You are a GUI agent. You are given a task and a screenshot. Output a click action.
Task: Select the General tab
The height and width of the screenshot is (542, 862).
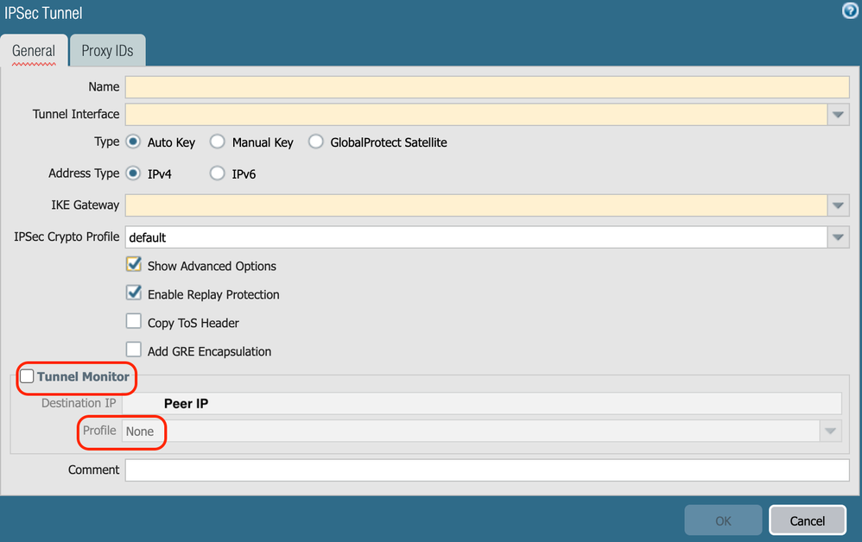coord(34,51)
